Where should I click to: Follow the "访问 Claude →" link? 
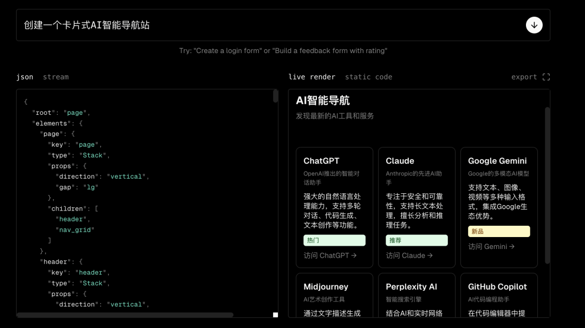click(x=410, y=255)
